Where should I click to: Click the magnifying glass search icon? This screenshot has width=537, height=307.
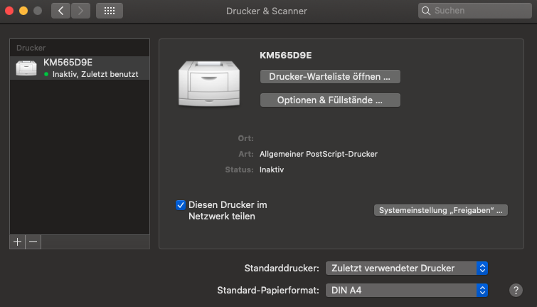[427, 11]
